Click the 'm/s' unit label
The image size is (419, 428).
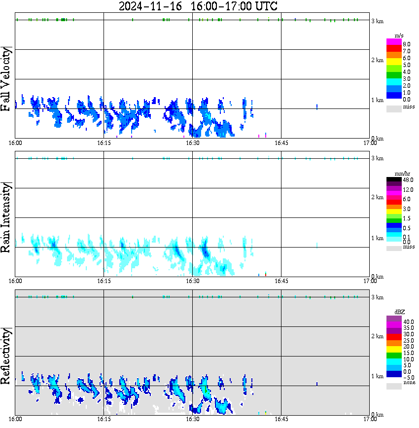point(399,36)
